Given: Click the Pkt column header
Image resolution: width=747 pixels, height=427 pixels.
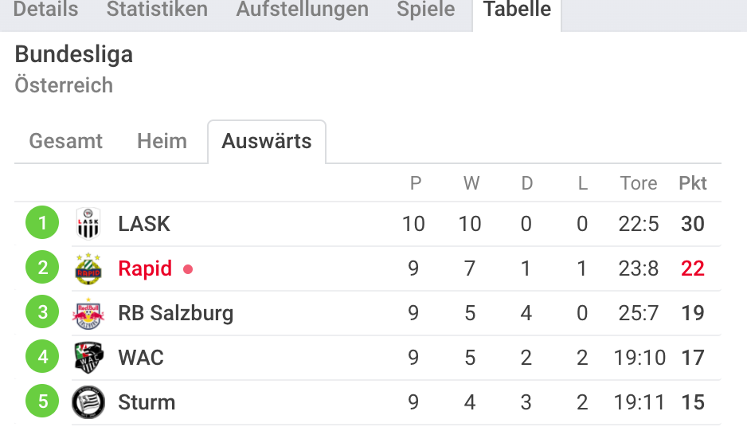Looking at the screenshot, I should (693, 183).
